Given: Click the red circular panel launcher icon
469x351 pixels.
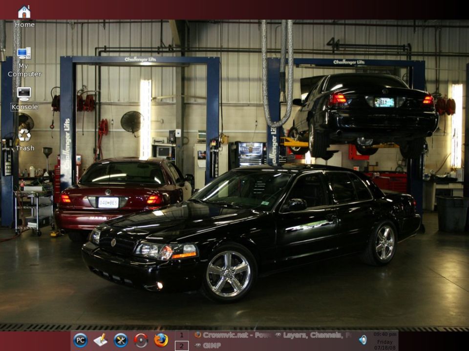Looking at the screenshot, I should click(141, 340).
